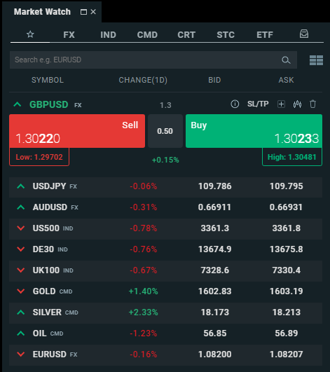Expand the EURUSD row chevron
Viewport: 330px width, 372px height.
[x=21, y=354]
